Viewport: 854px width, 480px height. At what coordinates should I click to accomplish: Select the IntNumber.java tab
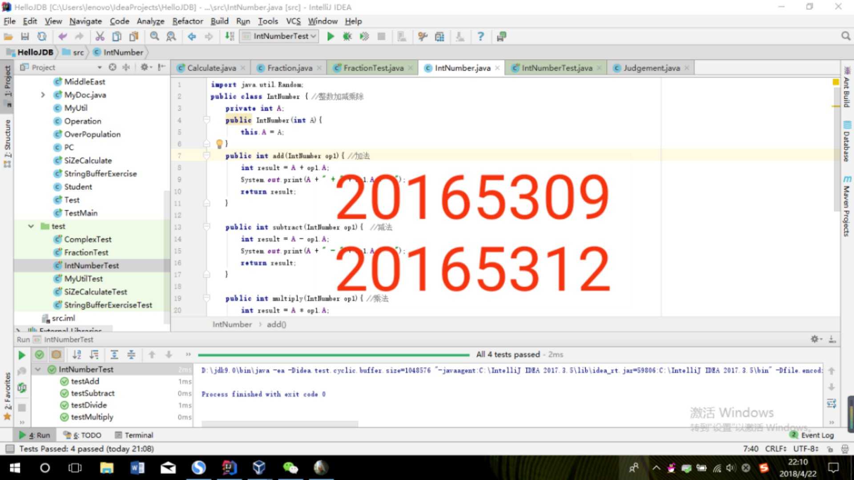[461, 68]
